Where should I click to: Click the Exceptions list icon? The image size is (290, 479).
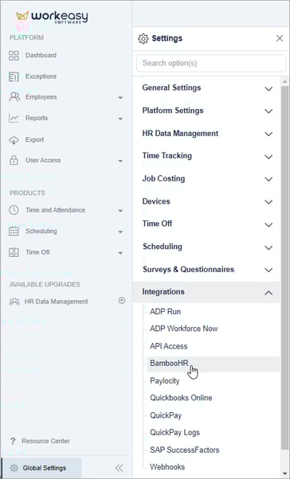(x=14, y=76)
